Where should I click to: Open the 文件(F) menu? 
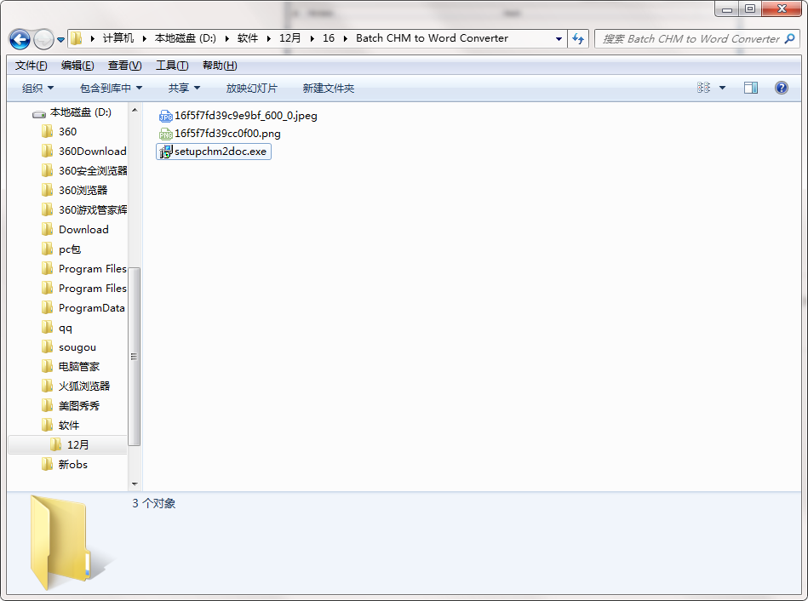point(31,66)
